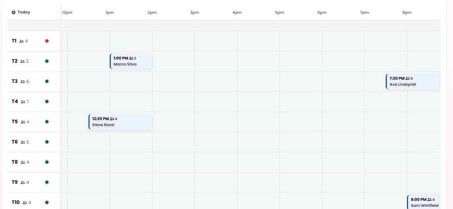Click the guests icon in row T10

pyautogui.click(x=25, y=203)
